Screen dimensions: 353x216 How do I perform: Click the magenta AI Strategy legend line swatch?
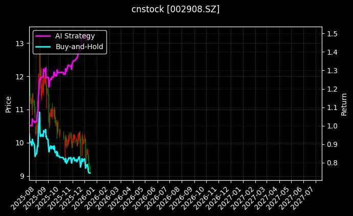click(43, 36)
